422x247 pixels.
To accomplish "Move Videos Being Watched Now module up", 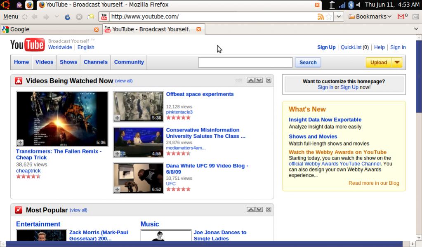I will 250,80.
